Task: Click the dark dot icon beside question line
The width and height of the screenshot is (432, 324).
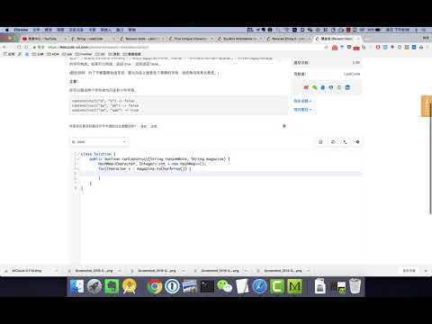Action: [x=284, y=126]
